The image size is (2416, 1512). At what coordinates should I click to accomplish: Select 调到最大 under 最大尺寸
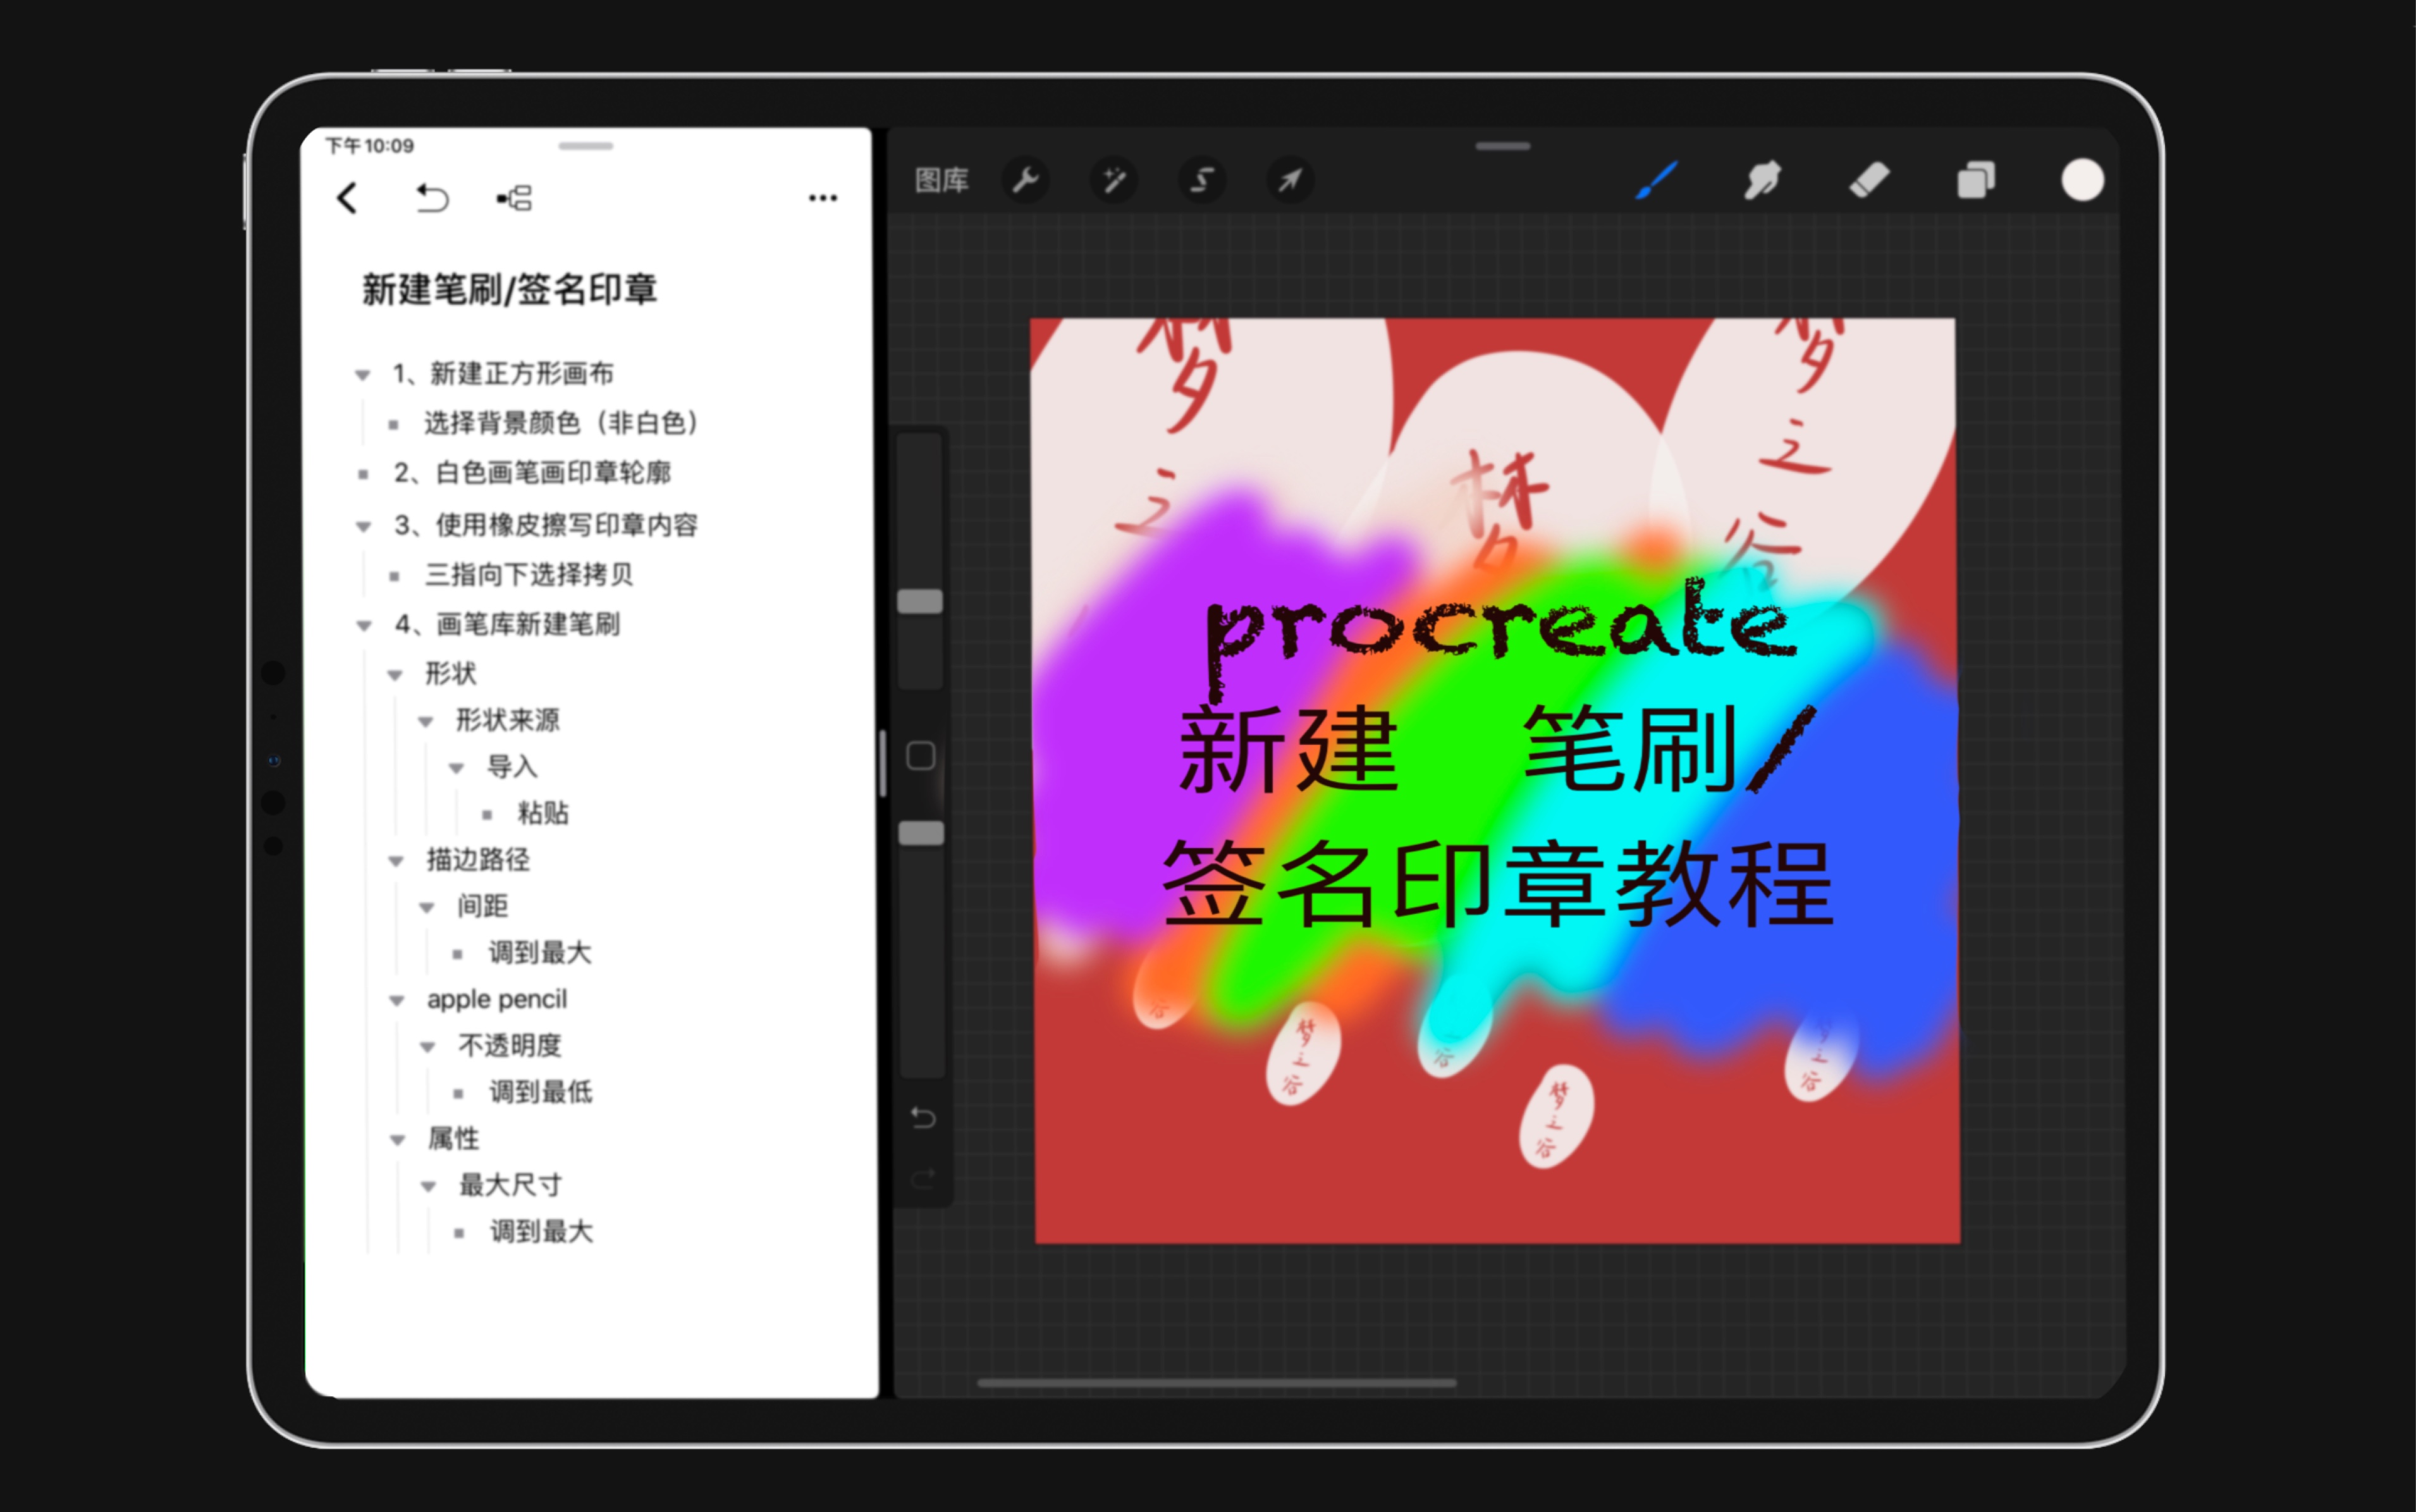[542, 1231]
